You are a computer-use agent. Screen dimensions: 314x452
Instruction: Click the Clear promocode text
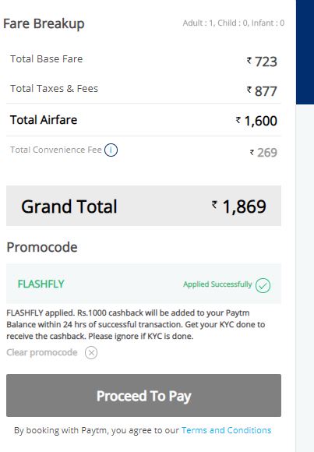[x=42, y=352]
